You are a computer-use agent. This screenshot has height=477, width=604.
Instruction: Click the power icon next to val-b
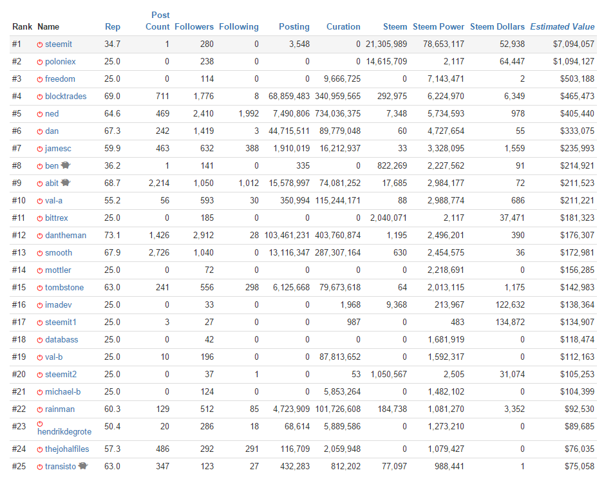click(x=40, y=357)
